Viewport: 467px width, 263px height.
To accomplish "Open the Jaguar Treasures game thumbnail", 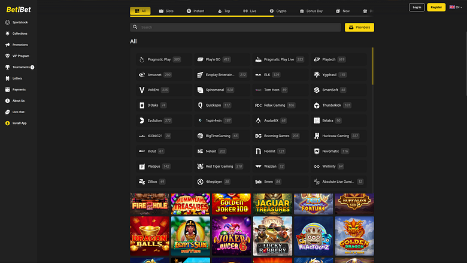I will pyautogui.click(x=272, y=204).
